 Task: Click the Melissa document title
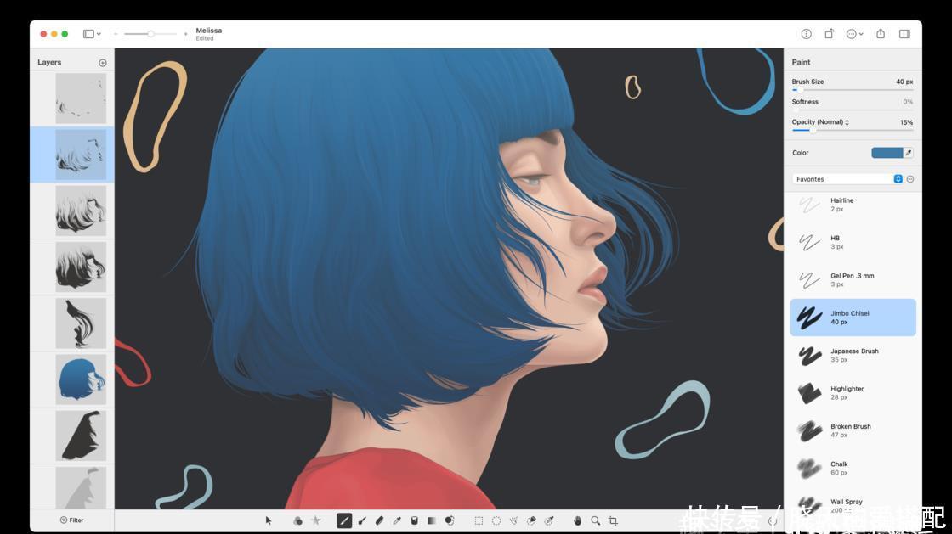coord(209,31)
